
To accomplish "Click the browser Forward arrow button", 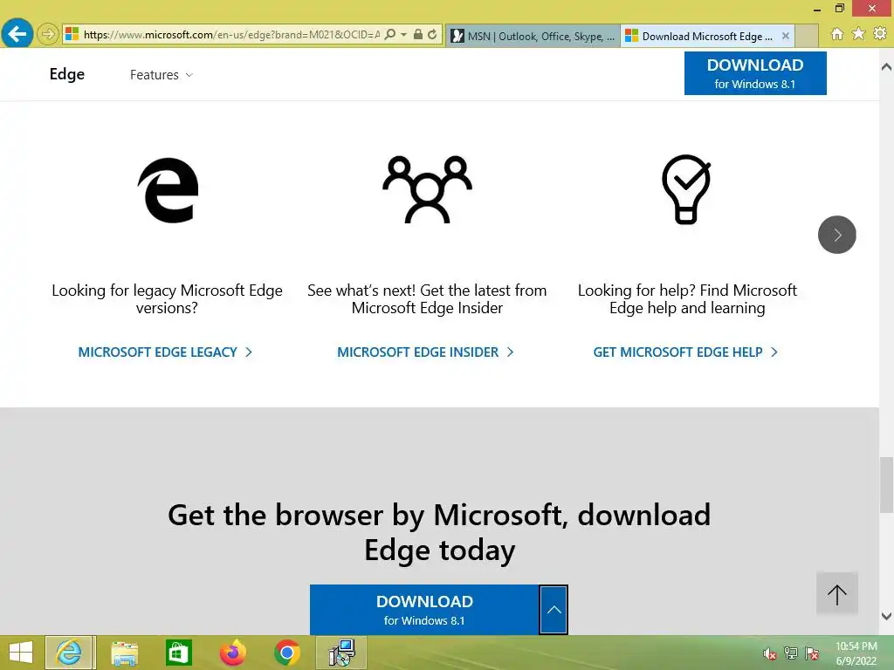I will click(x=48, y=34).
